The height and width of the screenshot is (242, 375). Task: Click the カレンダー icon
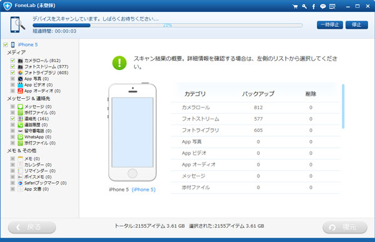tap(21, 164)
